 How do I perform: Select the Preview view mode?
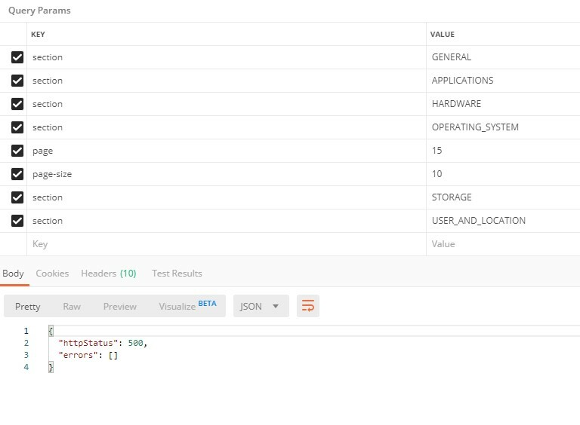click(120, 307)
